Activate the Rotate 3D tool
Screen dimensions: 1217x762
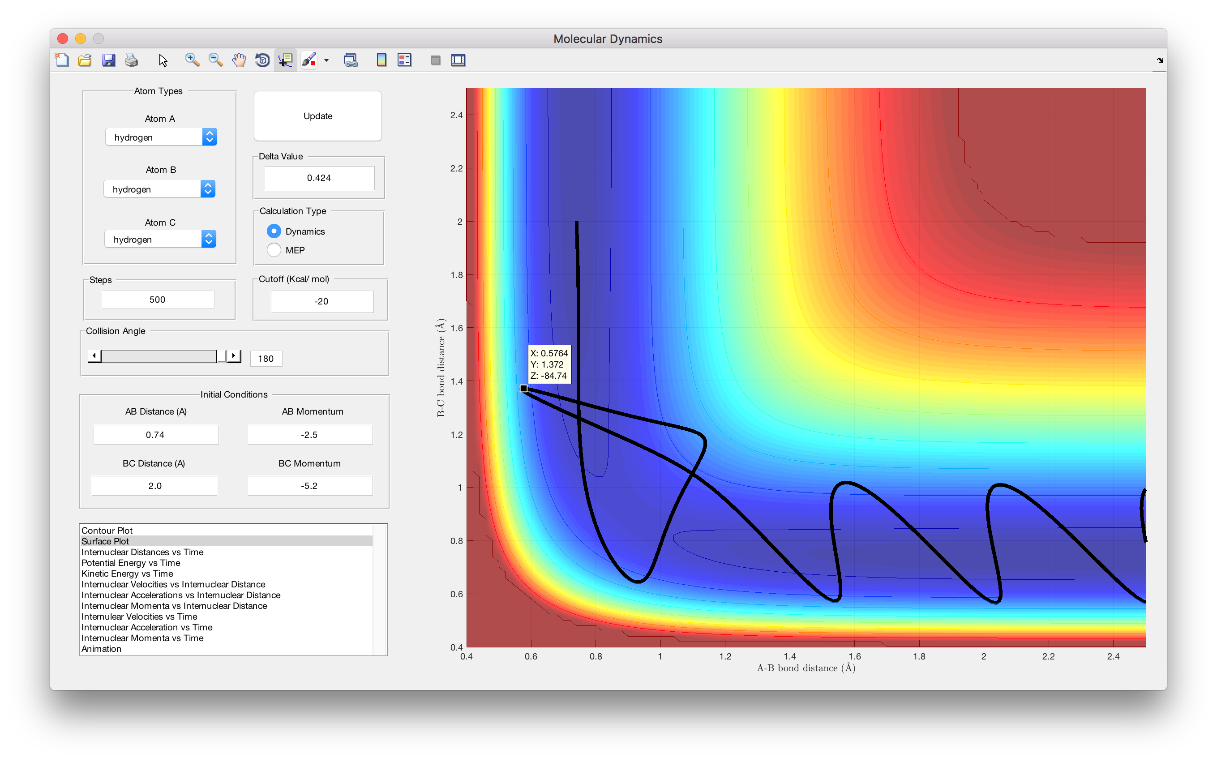[262, 60]
